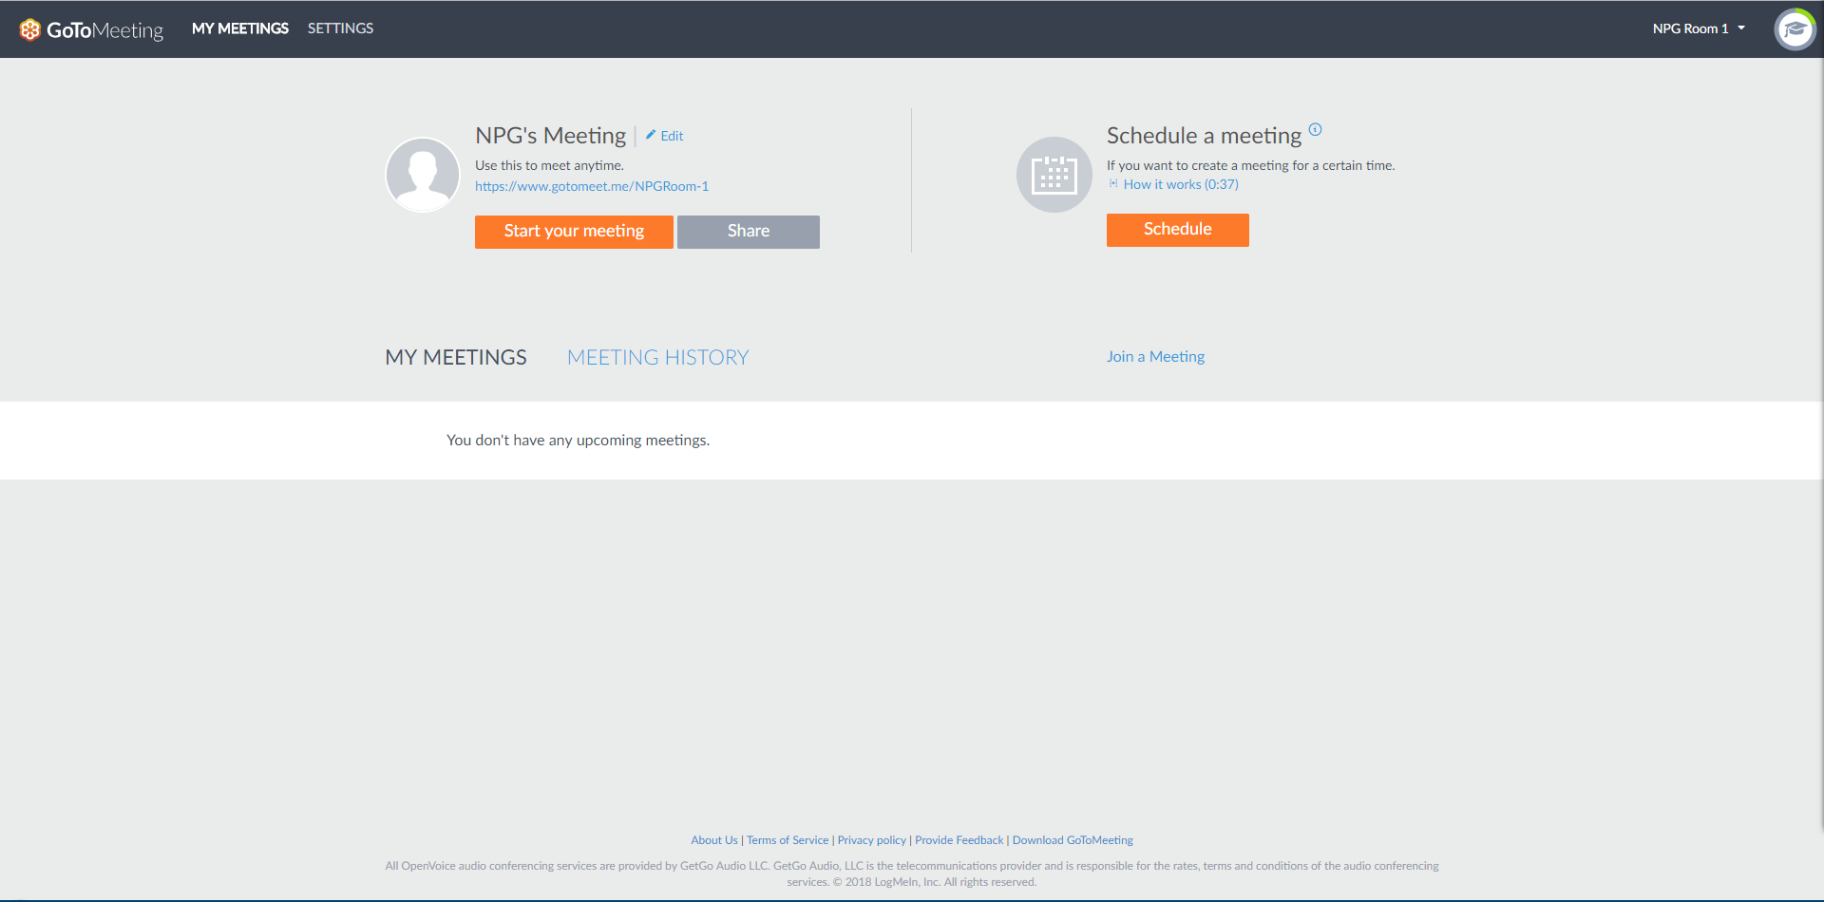Open the Schedule a meeting info icon

[1316, 129]
